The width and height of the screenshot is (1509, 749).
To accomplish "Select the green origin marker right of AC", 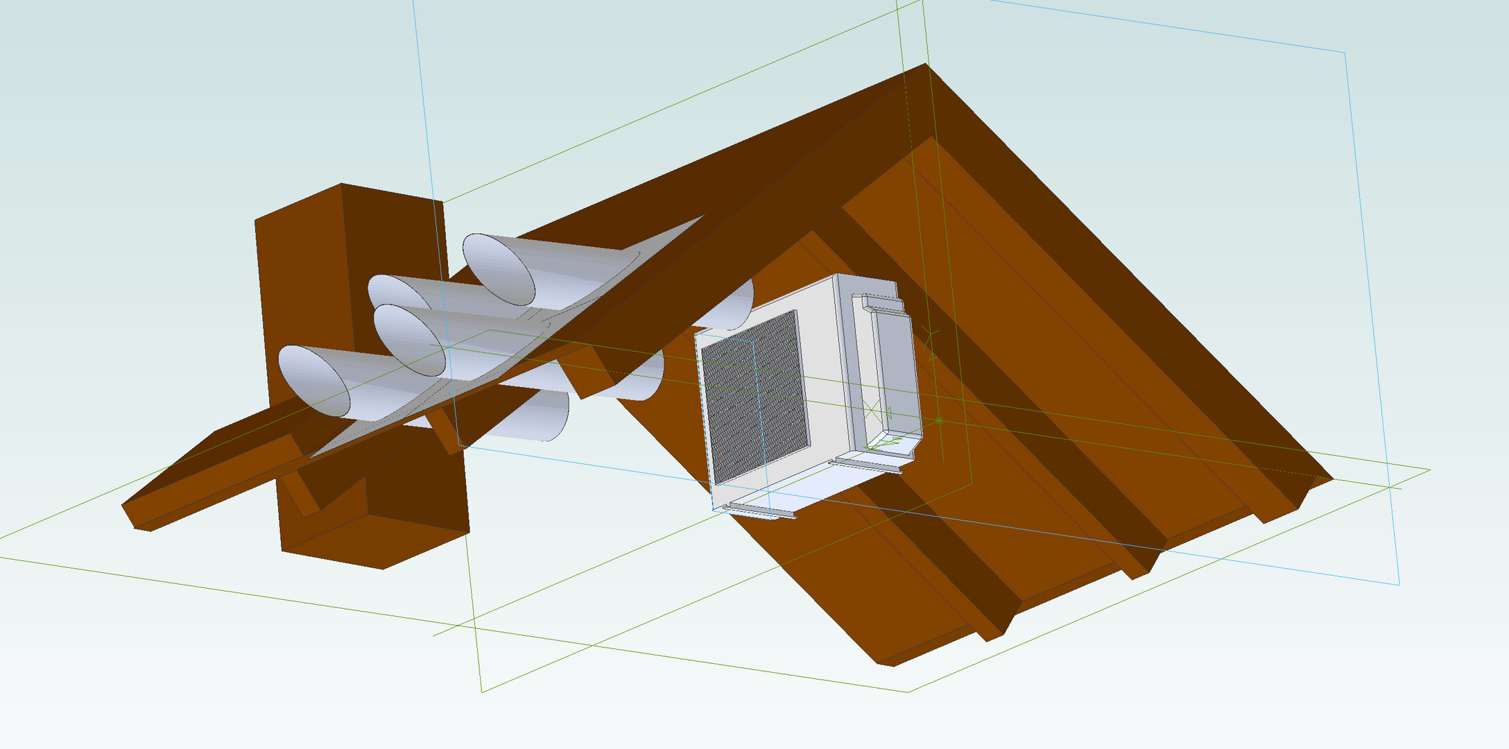I will pos(939,420).
